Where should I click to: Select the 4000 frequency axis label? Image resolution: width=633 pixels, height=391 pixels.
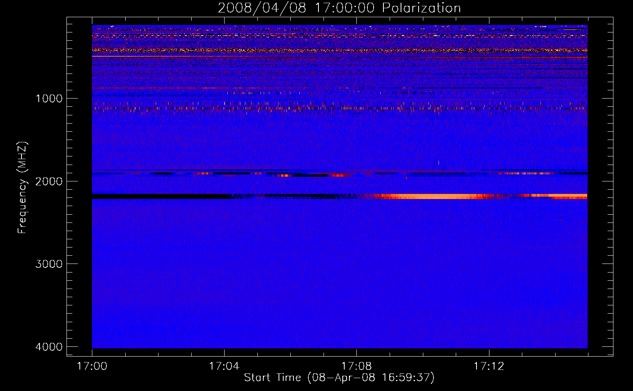tap(49, 346)
